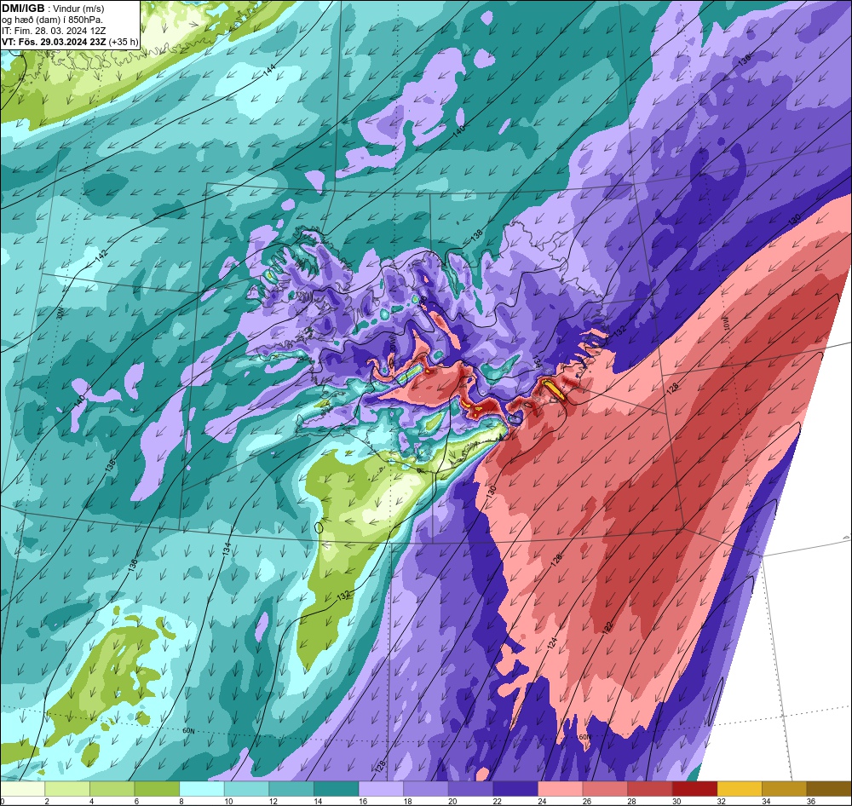Click the 30W longitude label

(x=60, y=313)
